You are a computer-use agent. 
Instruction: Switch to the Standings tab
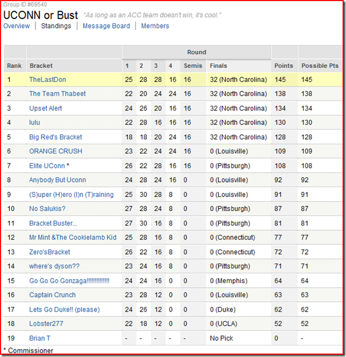pyautogui.click(x=56, y=26)
